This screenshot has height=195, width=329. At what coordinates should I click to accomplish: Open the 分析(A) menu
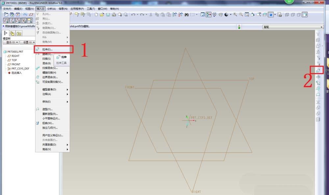tap(51, 9)
